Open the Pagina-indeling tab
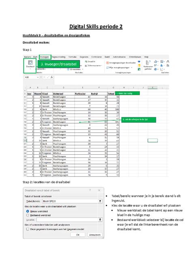The height and width of the screenshot is (271, 192). point(59,57)
